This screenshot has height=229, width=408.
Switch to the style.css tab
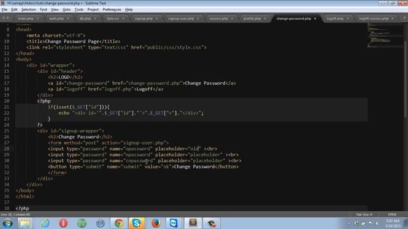click(x=113, y=18)
